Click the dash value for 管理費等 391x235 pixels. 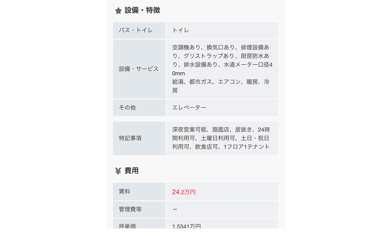pyautogui.click(x=175, y=210)
